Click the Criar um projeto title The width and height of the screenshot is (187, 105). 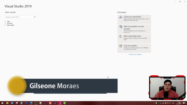pos(130,46)
